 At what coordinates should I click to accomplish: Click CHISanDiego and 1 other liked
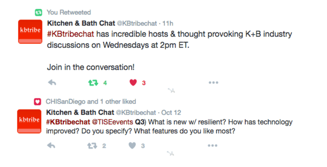point(91,102)
